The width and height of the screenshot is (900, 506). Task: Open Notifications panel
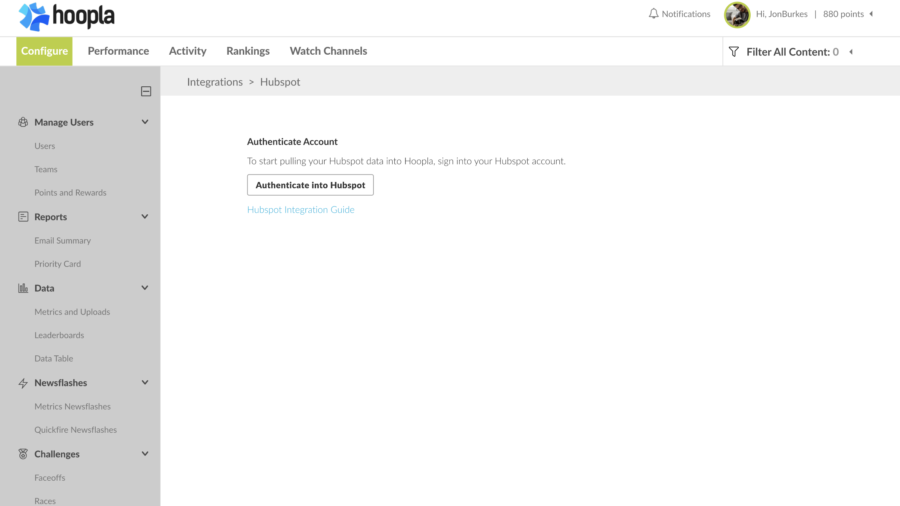[680, 14]
